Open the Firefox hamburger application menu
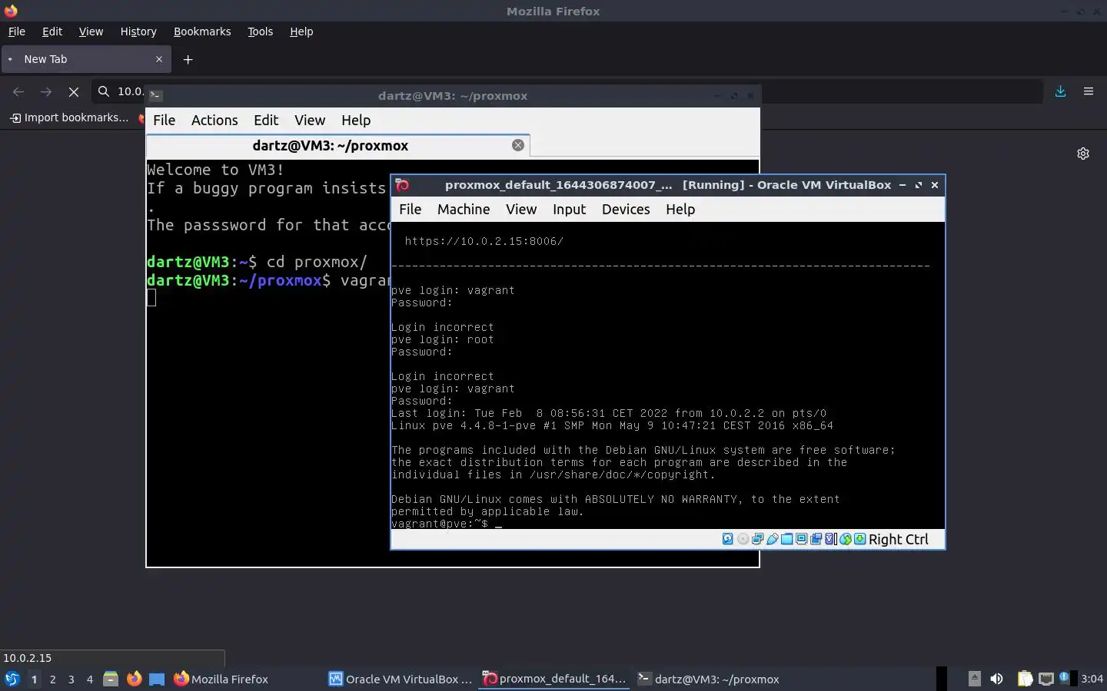The height and width of the screenshot is (691, 1107). (x=1089, y=91)
